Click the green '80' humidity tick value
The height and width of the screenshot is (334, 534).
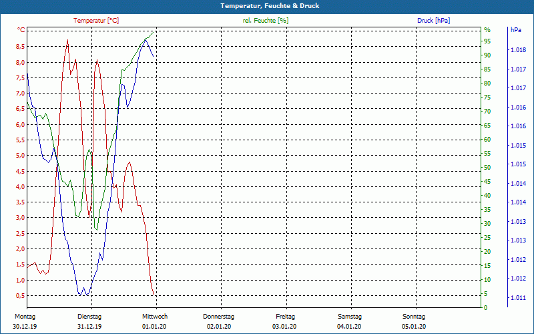click(487, 83)
